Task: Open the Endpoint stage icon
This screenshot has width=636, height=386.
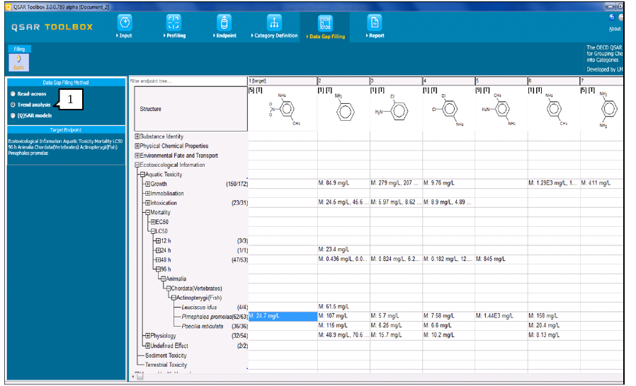Action: tap(224, 23)
